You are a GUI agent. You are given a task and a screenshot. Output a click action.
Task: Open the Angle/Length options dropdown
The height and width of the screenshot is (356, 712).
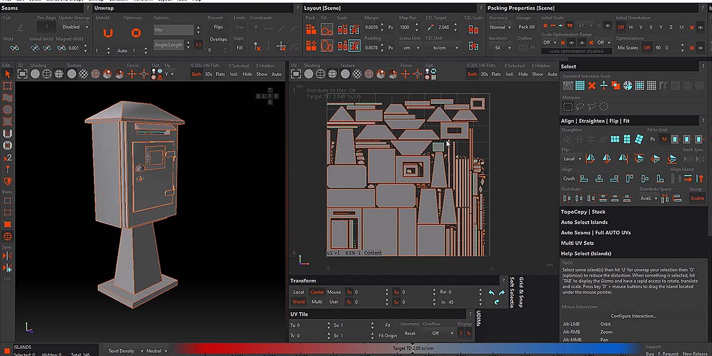tap(173, 45)
